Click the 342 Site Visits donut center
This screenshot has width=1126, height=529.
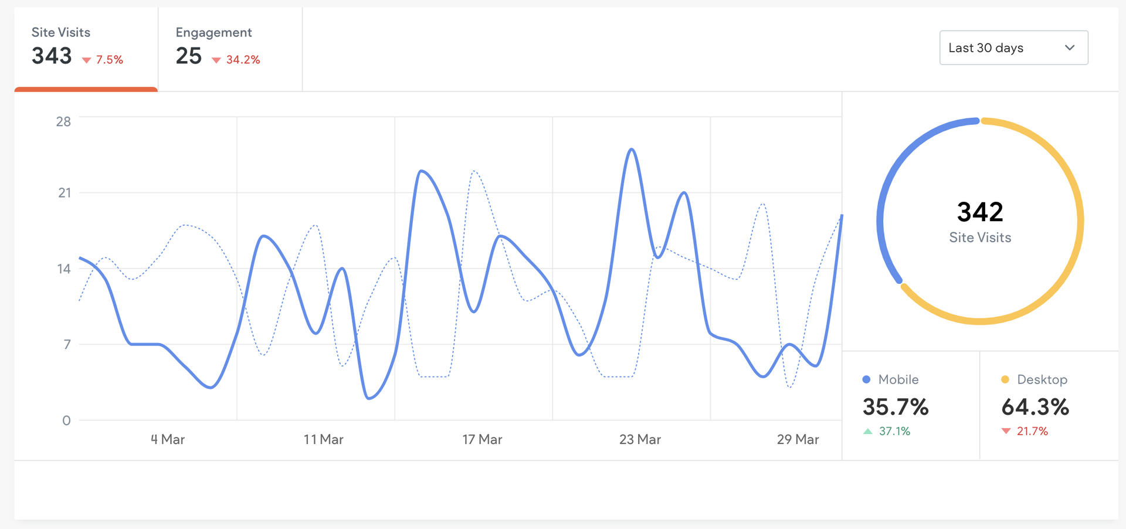click(980, 222)
